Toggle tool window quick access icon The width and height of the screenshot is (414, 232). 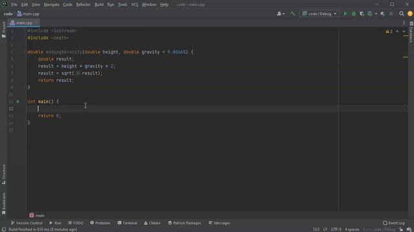(4, 229)
